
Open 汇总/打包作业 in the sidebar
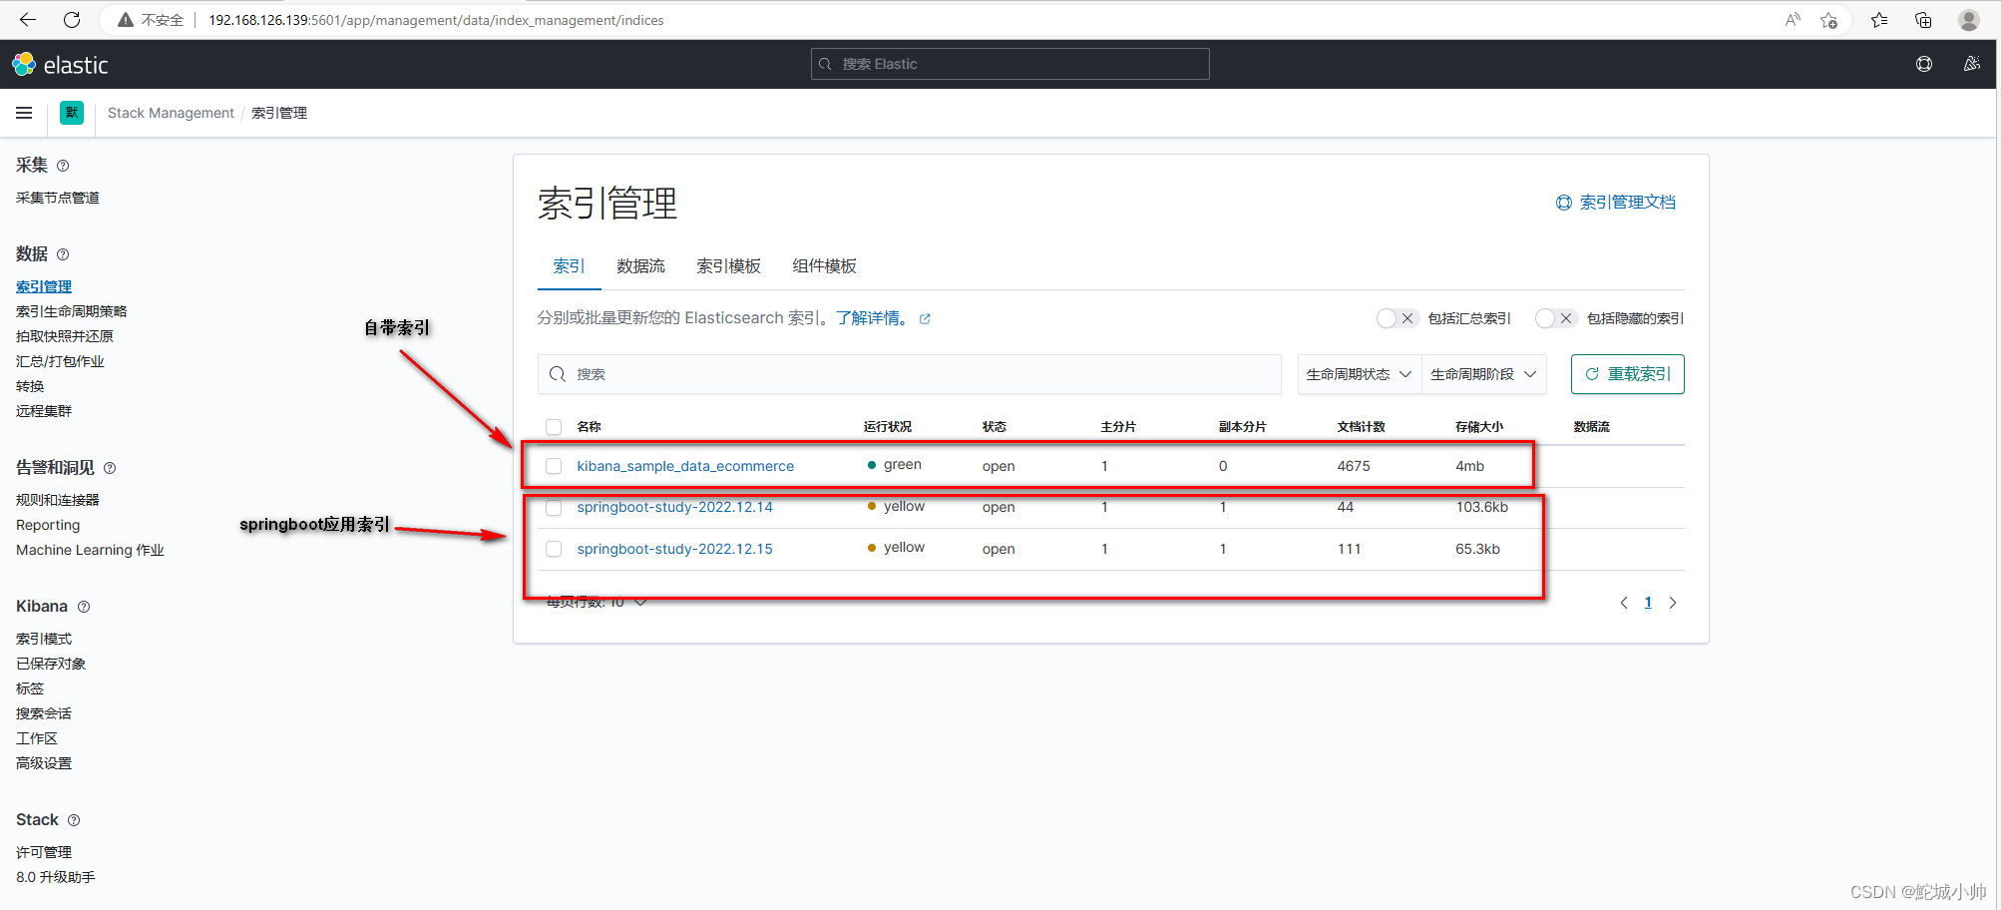pos(60,362)
